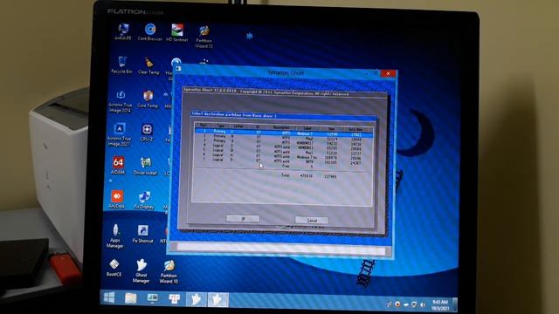Launch the Clear Temp broom icon
This screenshot has height=314, width=559.
(148, 66)
